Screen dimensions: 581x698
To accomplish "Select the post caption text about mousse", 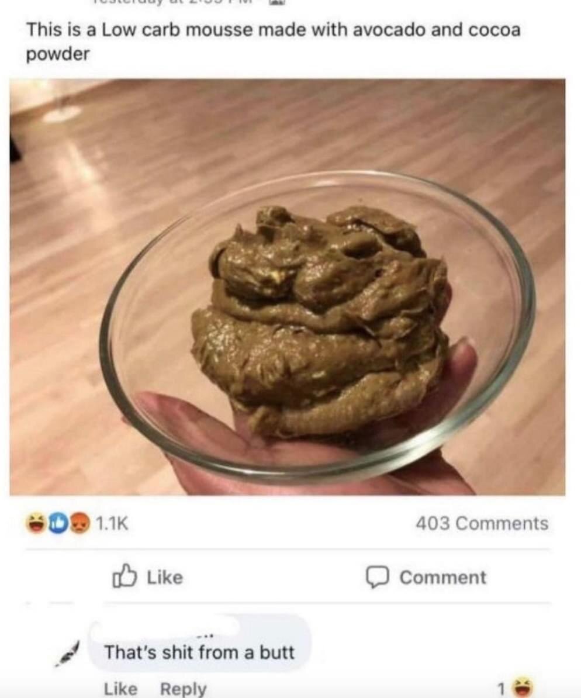I will click(273, 42).
